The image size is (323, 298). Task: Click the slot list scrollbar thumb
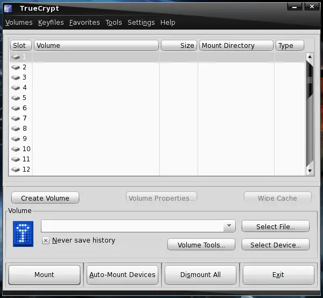click(x=310, y=80)
